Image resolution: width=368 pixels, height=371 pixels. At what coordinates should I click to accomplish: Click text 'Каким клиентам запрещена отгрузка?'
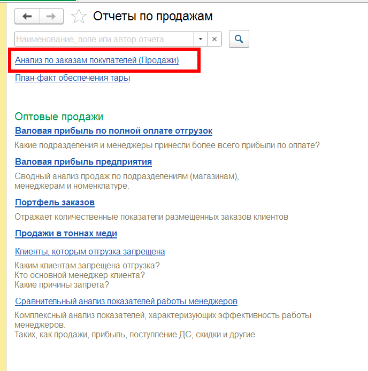point(87,266)
